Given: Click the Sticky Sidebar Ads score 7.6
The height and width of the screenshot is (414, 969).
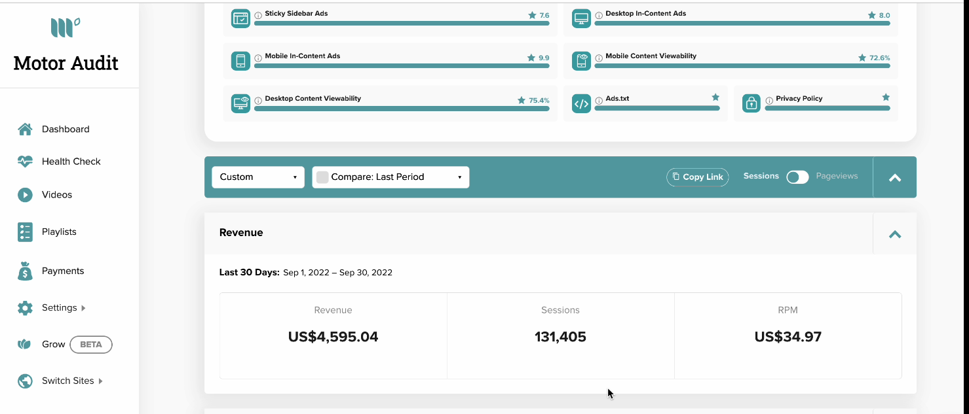Looking at the screenshot, I should pyautogui.click(x=544, y=15).
